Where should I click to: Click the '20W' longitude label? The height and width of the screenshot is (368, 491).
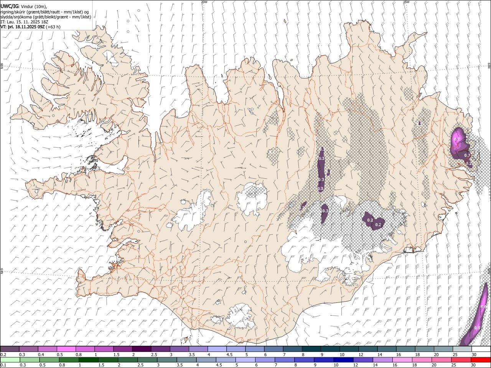click(204, 2)
